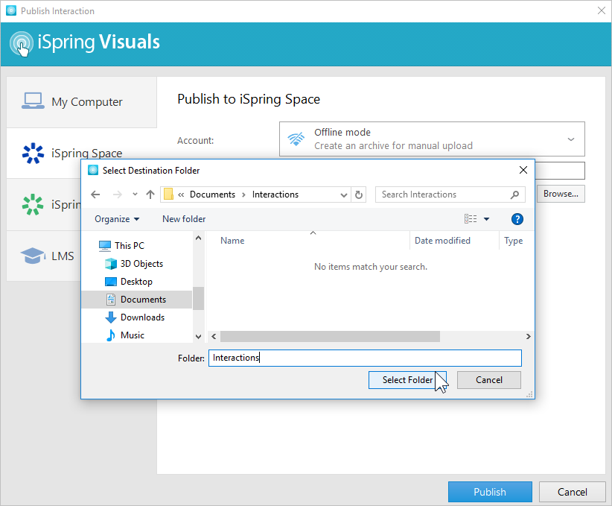Open the Organize dropdown menu
The image size is (612, 506).
(x=117, y=219)
